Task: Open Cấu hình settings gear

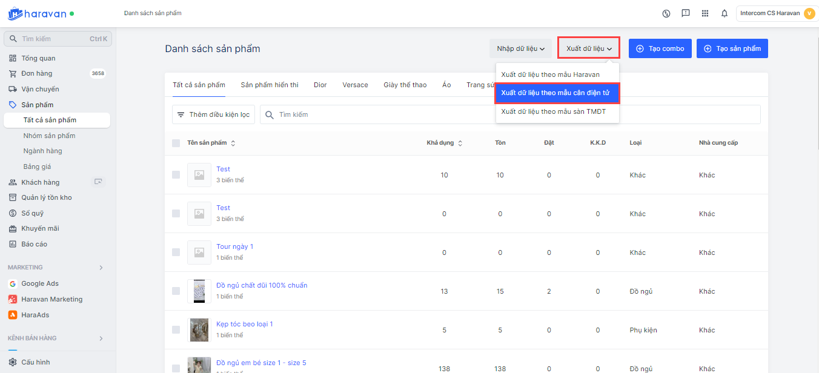Action: pos(13,362)
